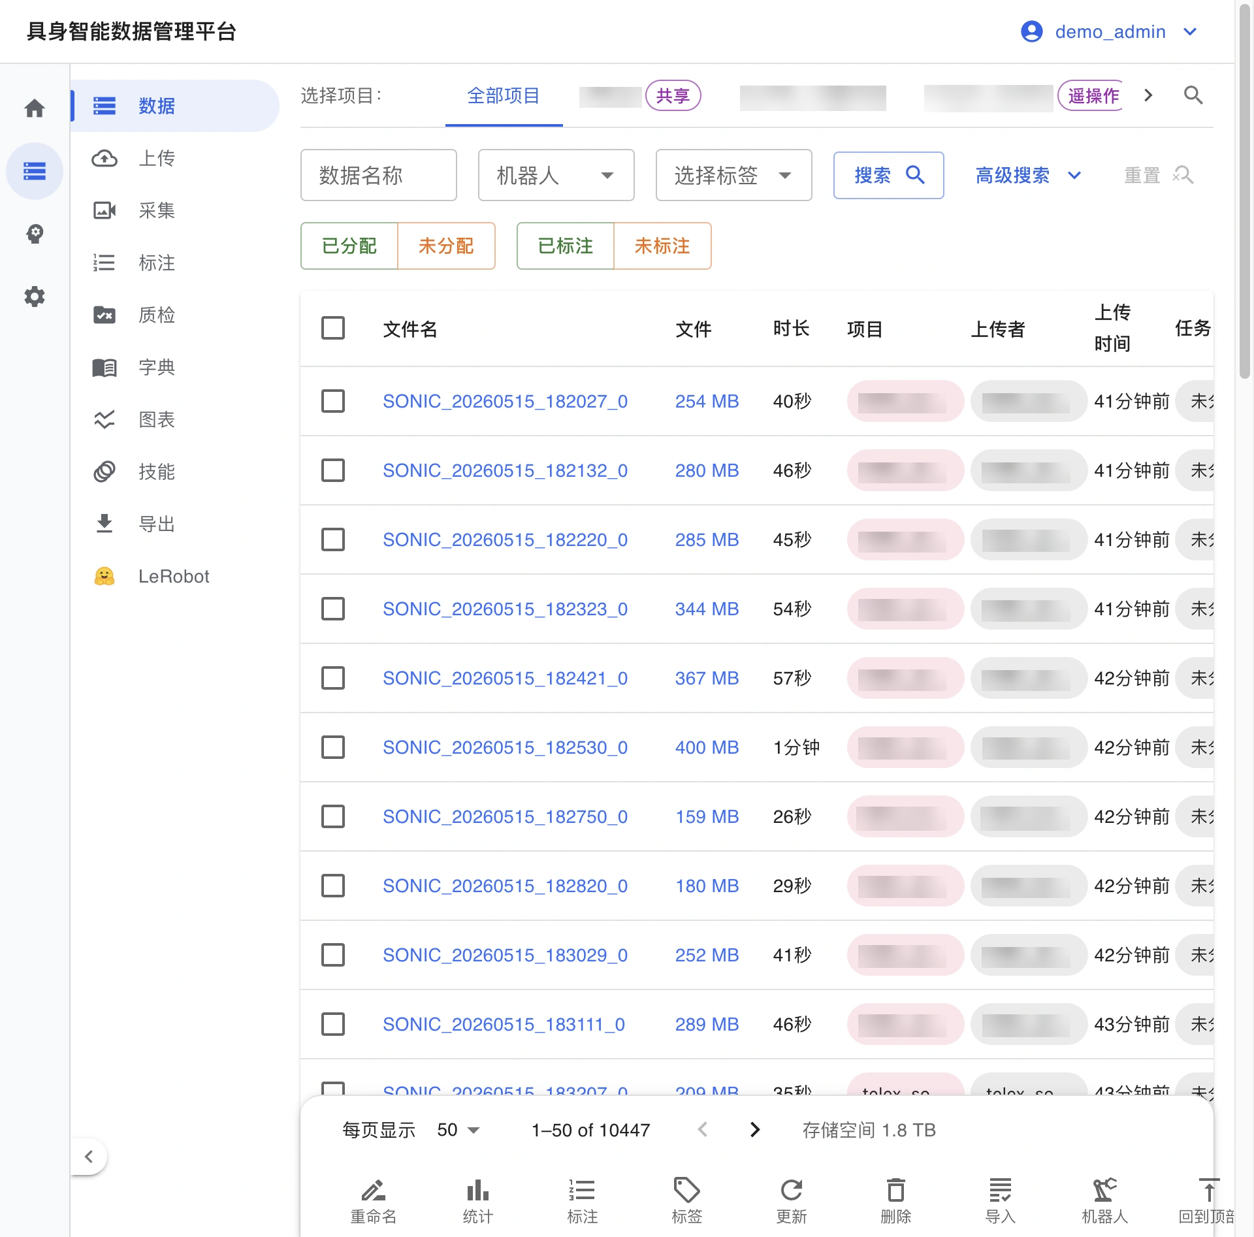Screen dimensions: 1254x1237
Task: Open file link SONIC_20260515_183111_0
Action: 504,1024
